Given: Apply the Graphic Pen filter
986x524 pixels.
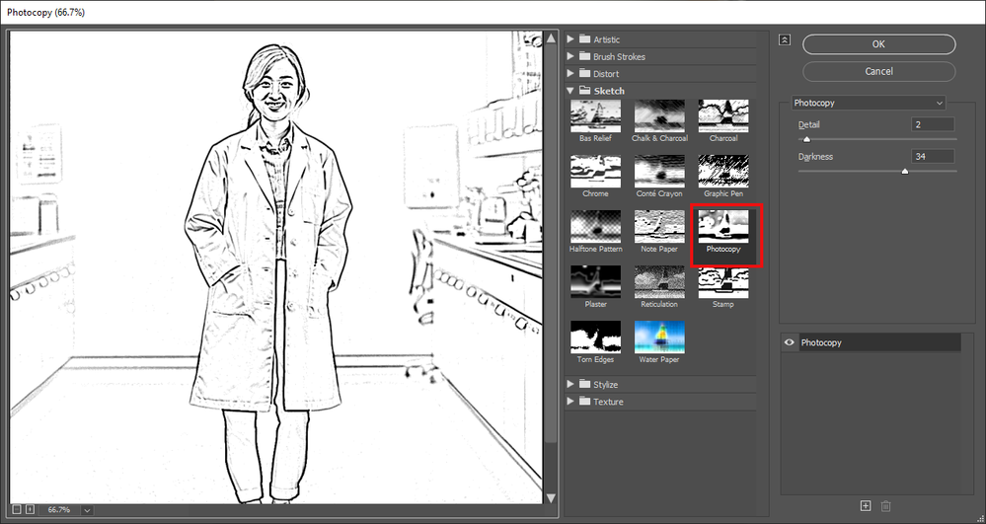Looking at the screenshot, I should (x=722, y=172).
